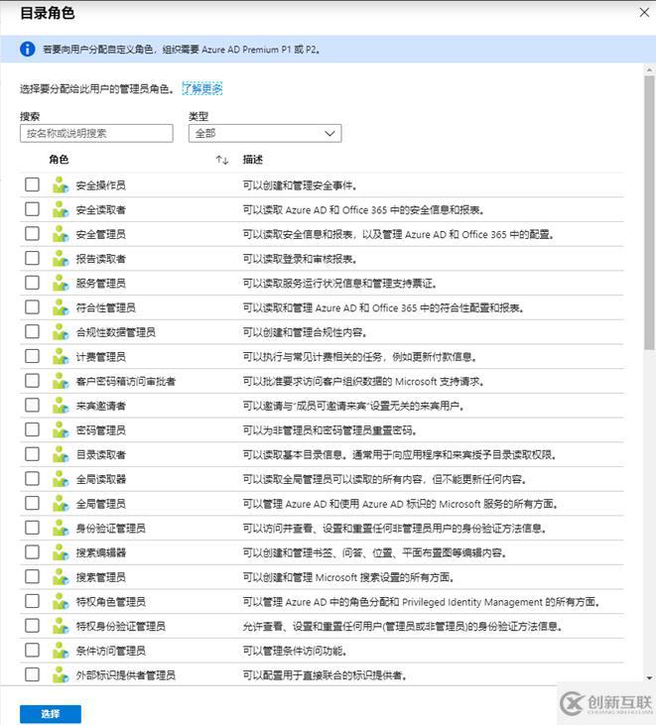Open the 类型 dropdown showing 全部
This screenshot has width=656, height=725.
[265, 133]
